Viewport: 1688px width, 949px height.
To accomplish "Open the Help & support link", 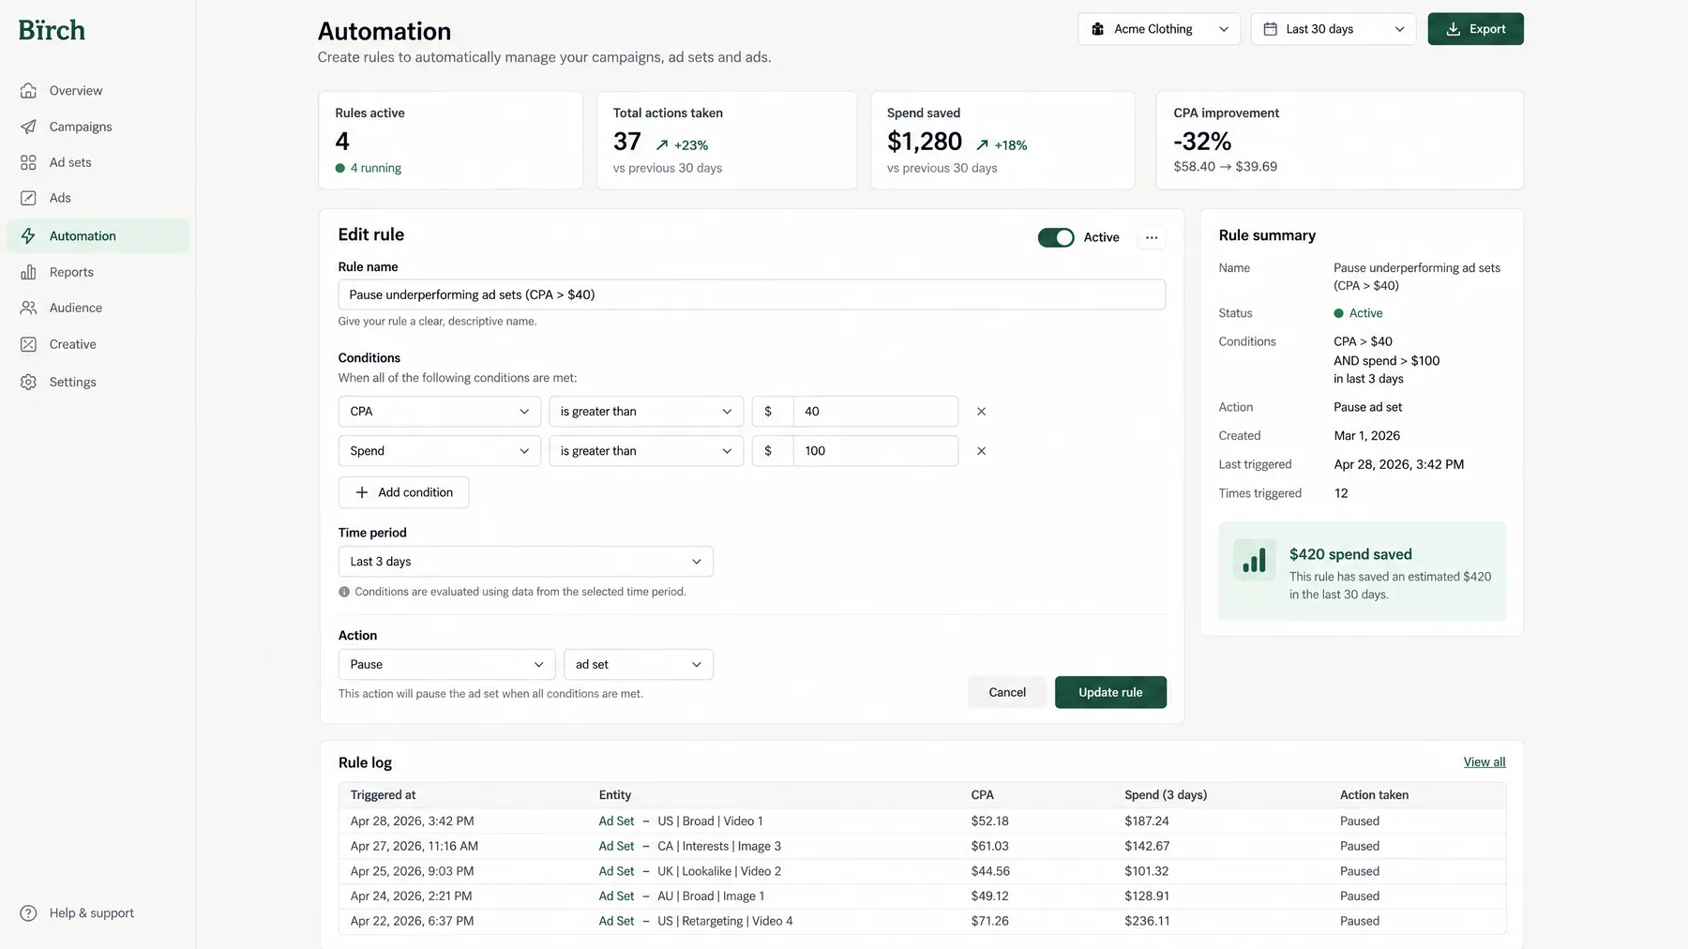I will coord(77,913).
